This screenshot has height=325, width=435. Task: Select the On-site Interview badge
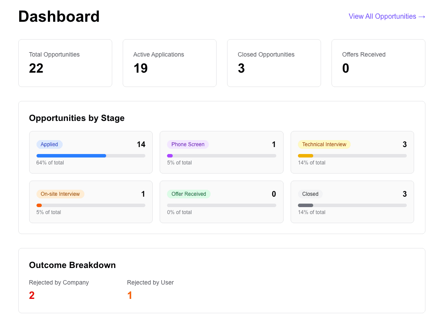coord(60,194)
